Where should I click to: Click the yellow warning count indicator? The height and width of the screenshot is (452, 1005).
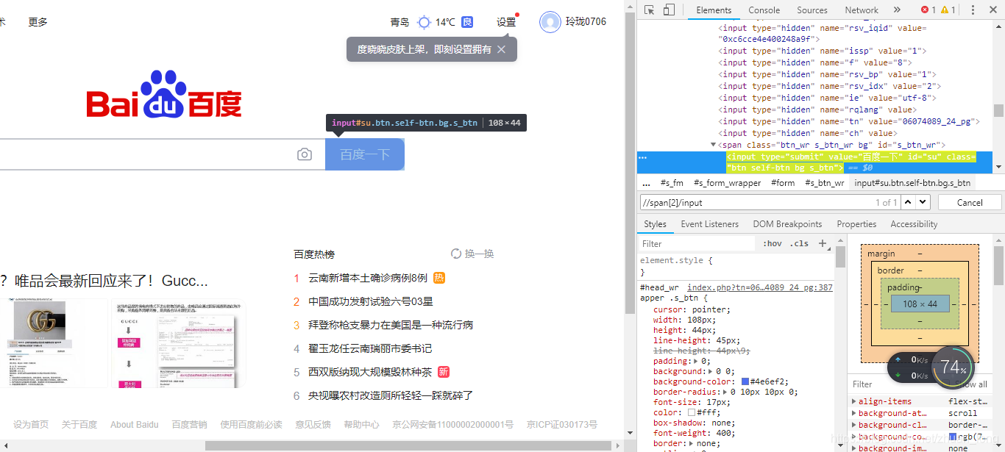pyautogui.click(x=948, y=10)
